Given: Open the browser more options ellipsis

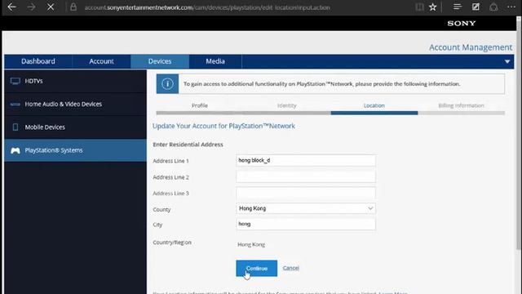Looking at the screenshot, I should [x=511, y=7].
